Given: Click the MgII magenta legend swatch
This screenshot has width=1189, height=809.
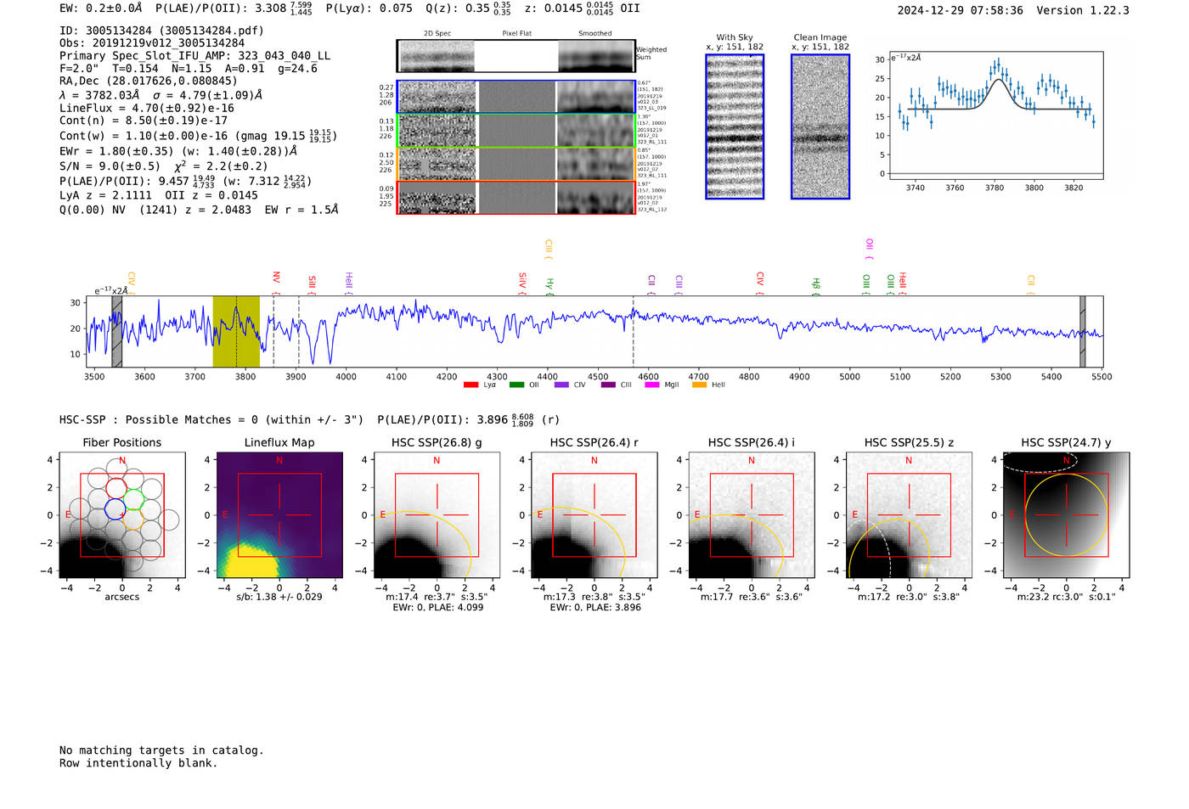Looking at the screenshot, I should tap(652, 385).
